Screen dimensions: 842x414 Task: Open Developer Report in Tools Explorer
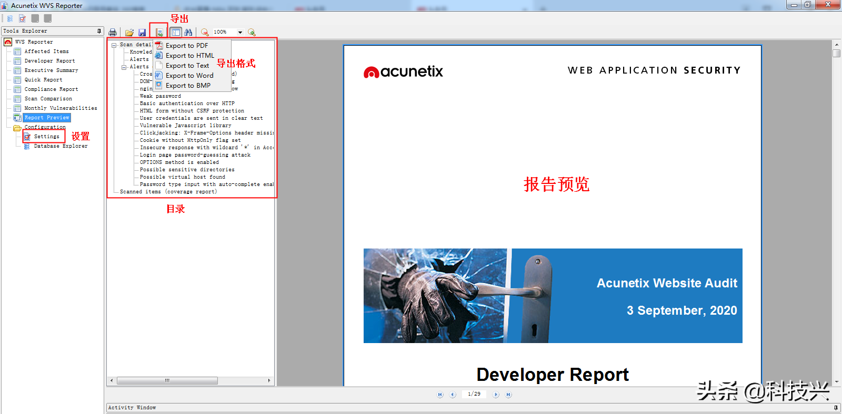pyautogui.click(x=49, y=61)
